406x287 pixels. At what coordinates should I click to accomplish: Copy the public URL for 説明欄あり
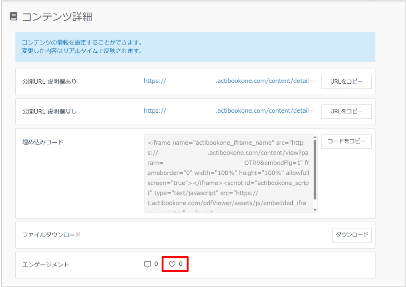coord(346,82)
